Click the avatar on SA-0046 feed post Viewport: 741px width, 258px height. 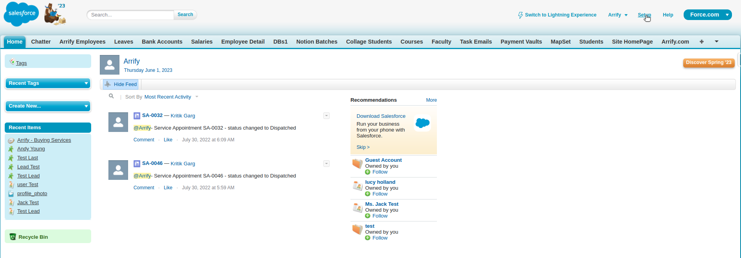[x=118, y=170]
